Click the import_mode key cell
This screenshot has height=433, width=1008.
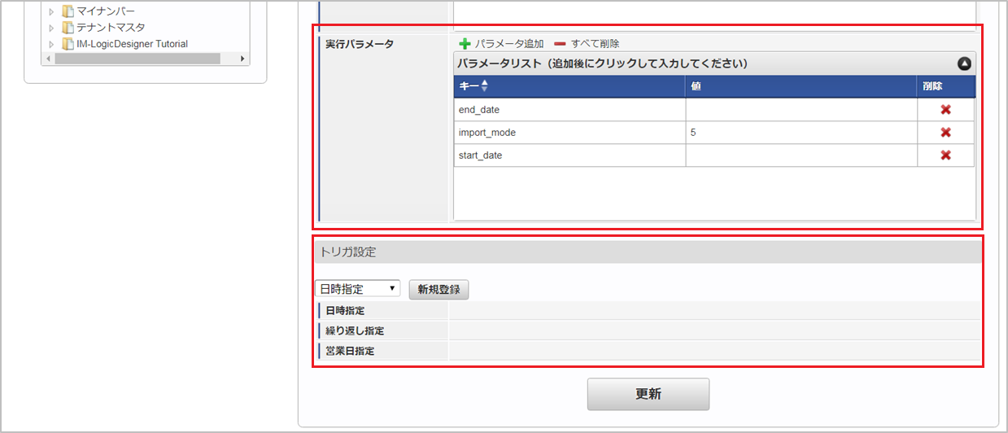point(569,133)
